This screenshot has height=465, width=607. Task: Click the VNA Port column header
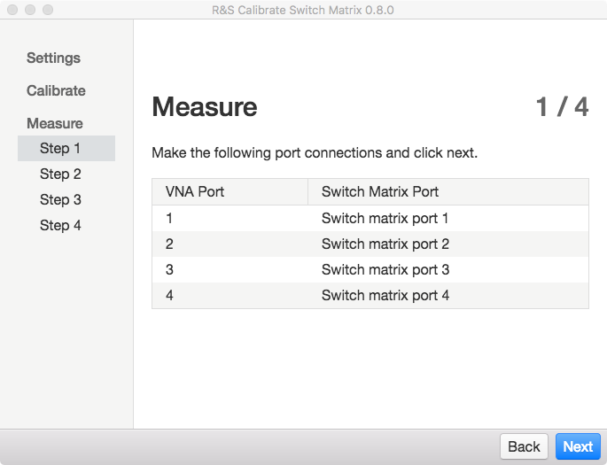[230, 192]
